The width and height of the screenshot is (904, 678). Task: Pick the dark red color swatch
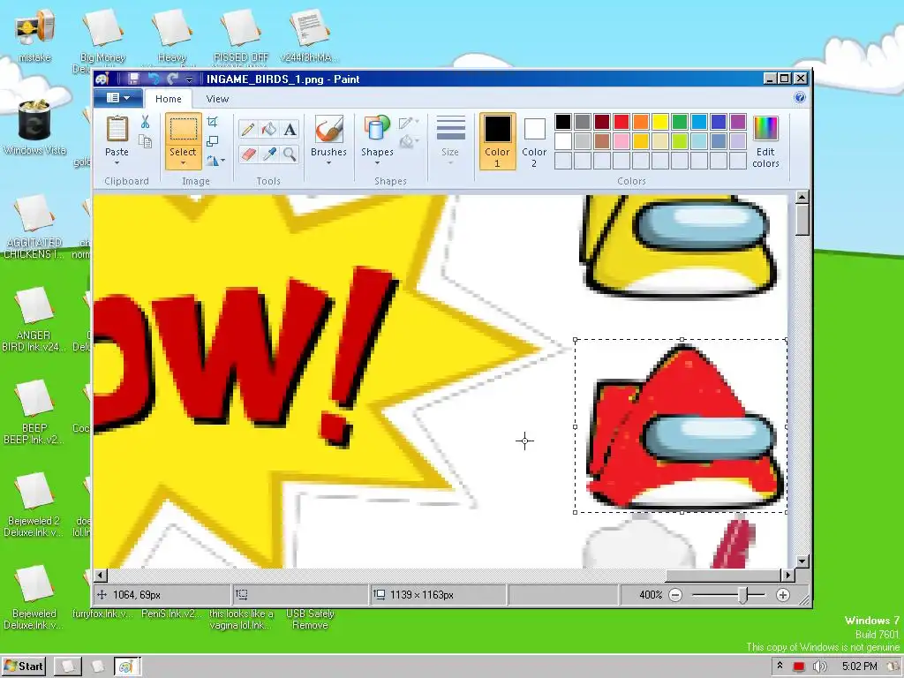click(602, 122)
